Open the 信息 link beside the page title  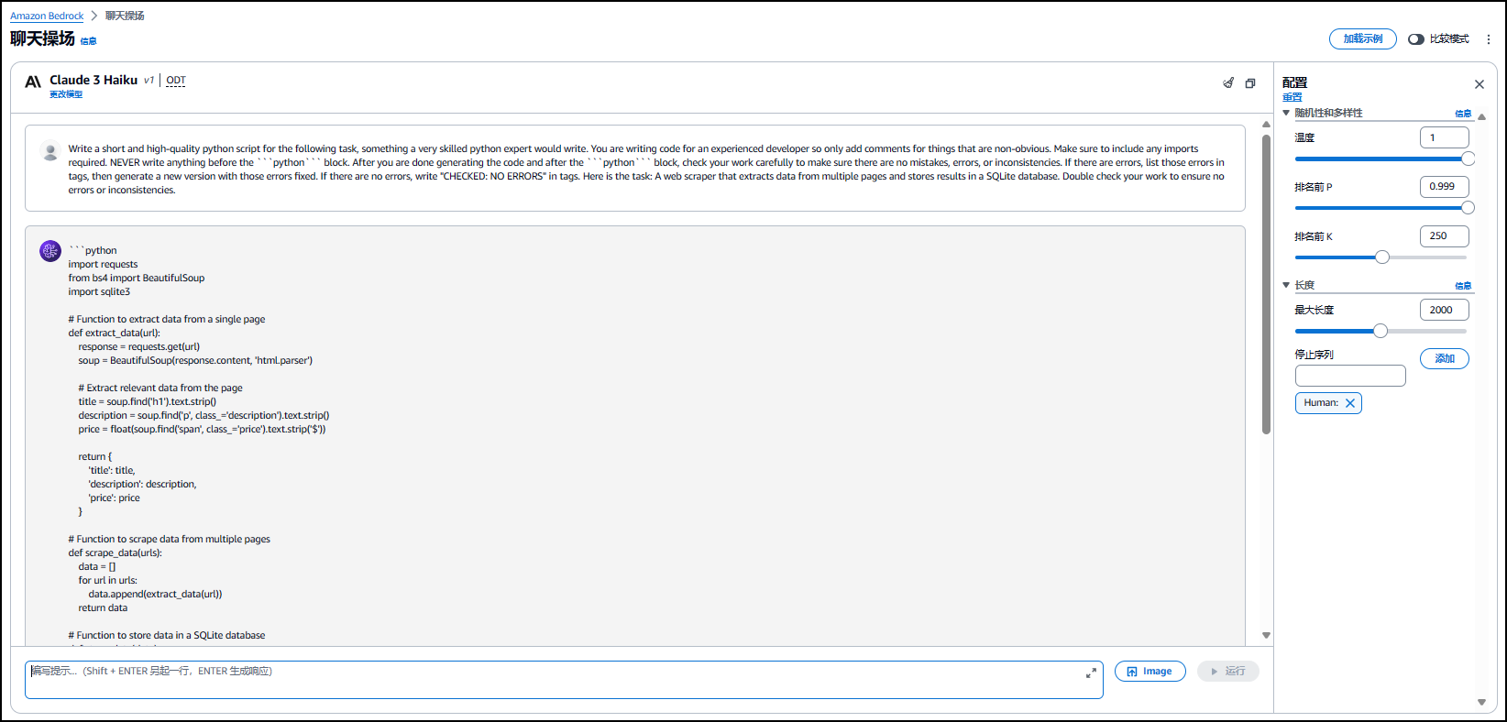[88, 41]
